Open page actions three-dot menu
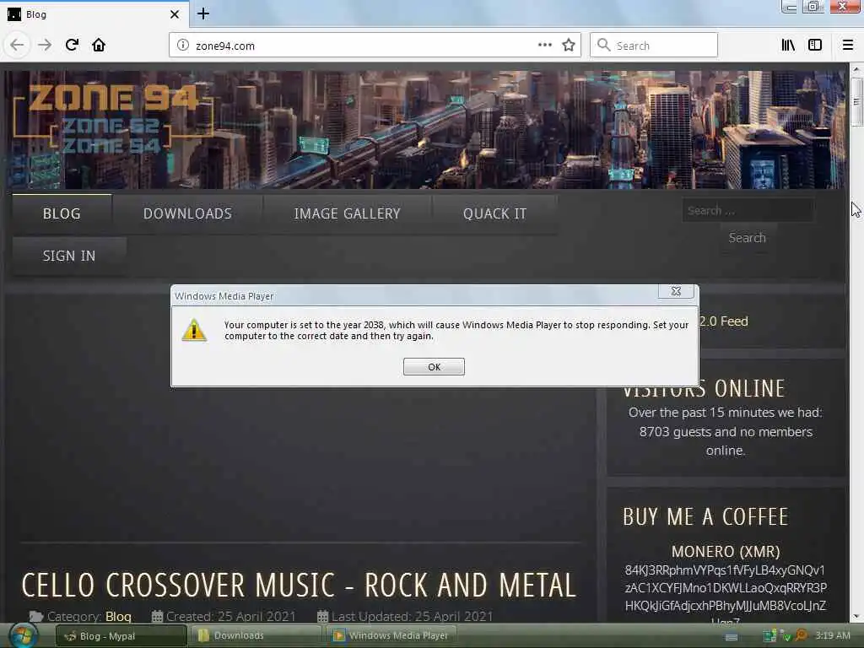This screenshot has width=864, height=648. point(544,45)
